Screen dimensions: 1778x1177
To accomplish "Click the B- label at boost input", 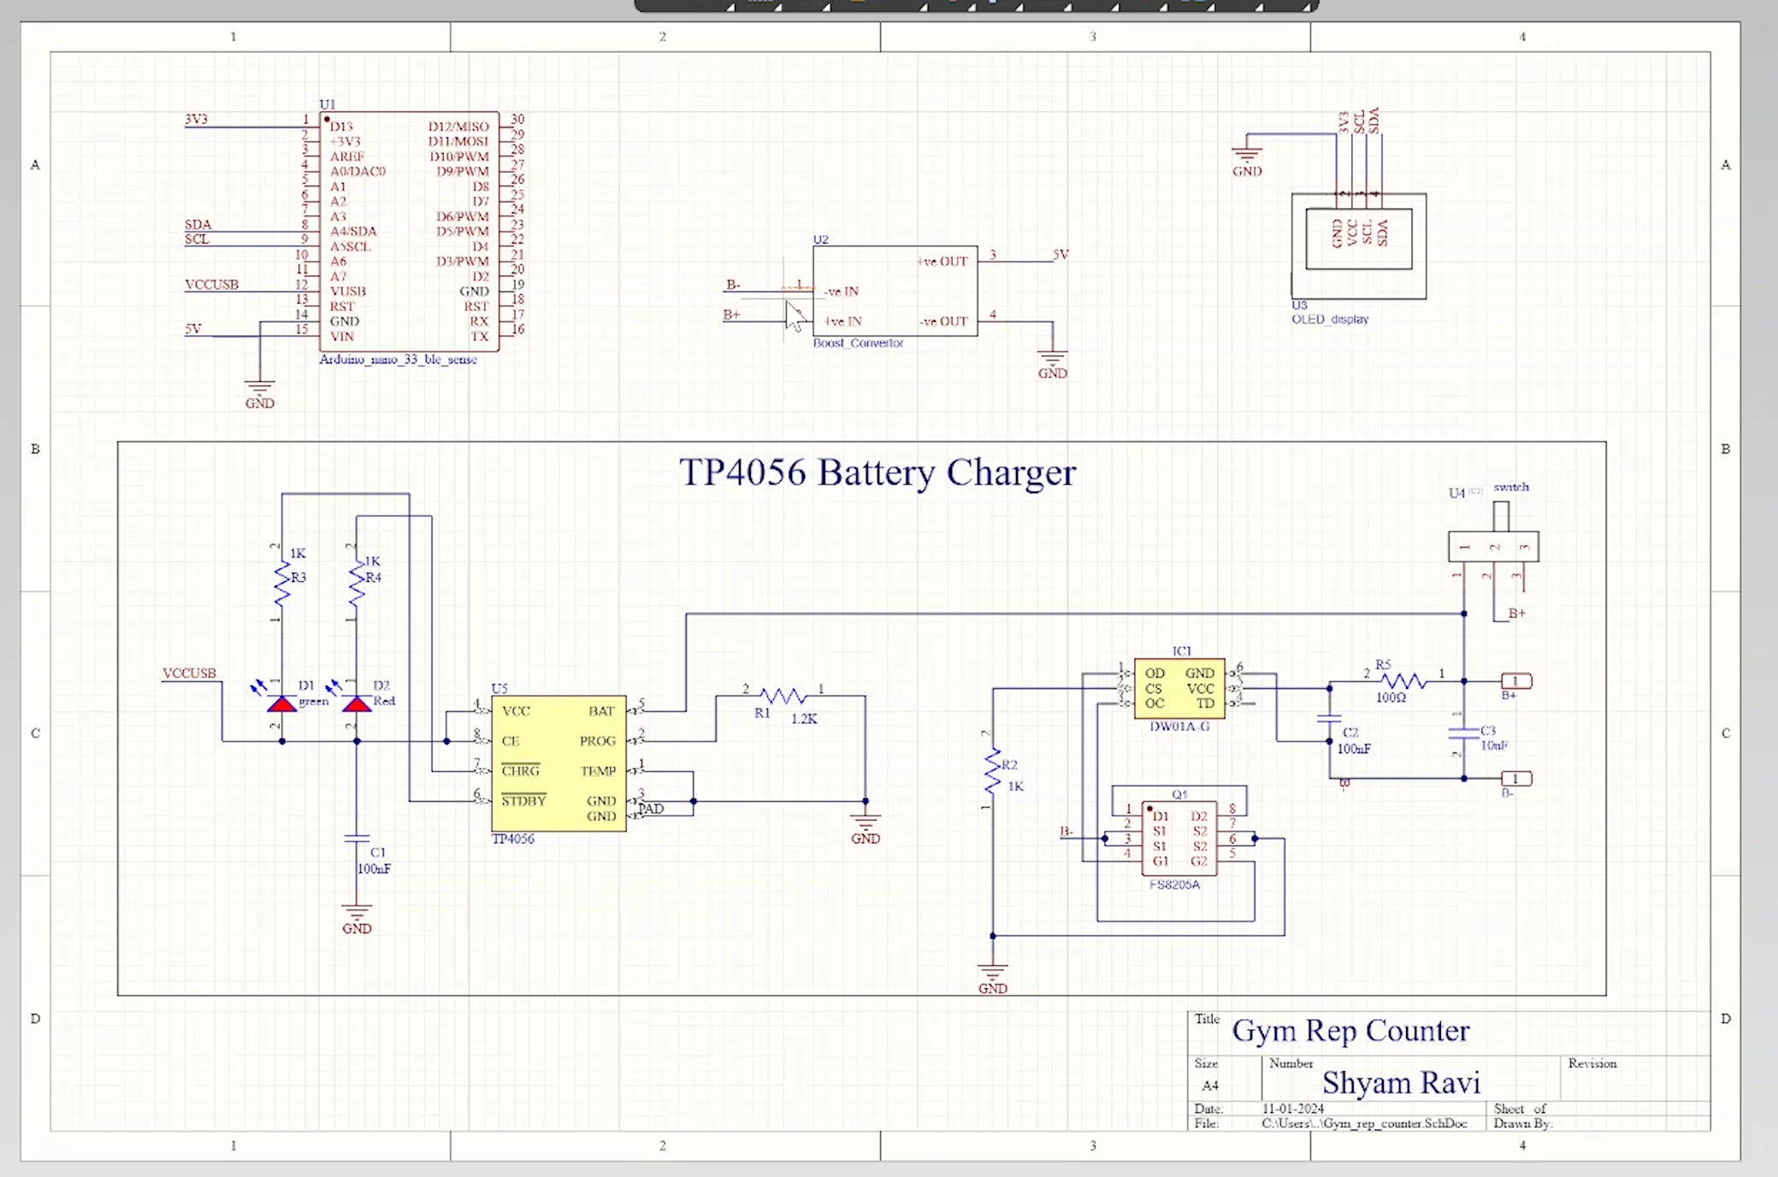I will point(733,284).
